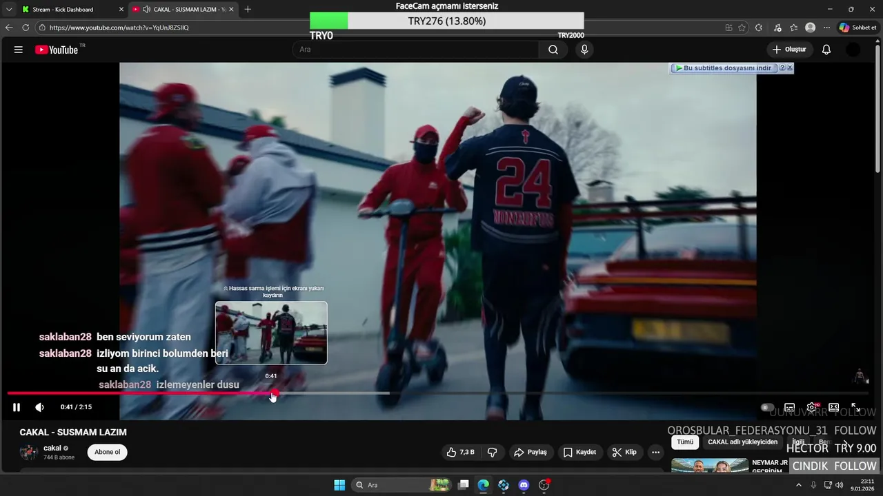Open the YouTube guide hamburger menu
883x496 pixels.
coord(19,50)
